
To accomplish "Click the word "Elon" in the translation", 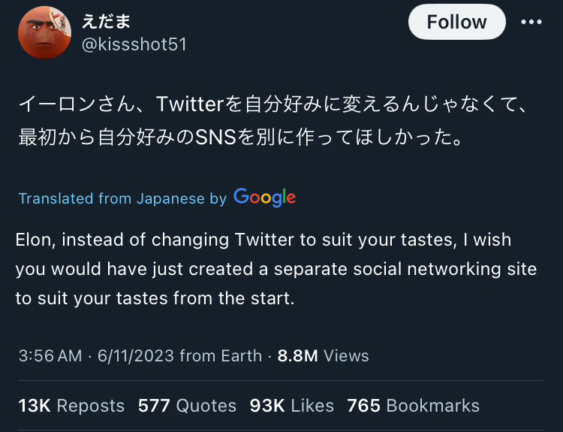I will click(x=35, y=240).
